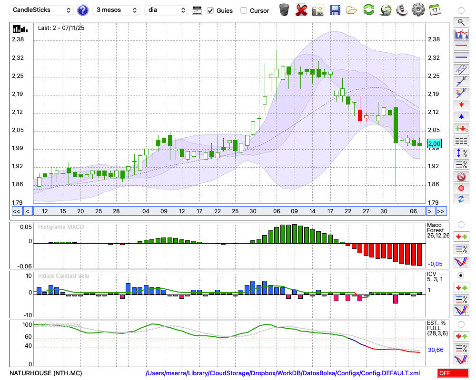Select the trend line arrows tool
Image resolution: width=476 pixels, height=380 pixels.
coord(461,81)
